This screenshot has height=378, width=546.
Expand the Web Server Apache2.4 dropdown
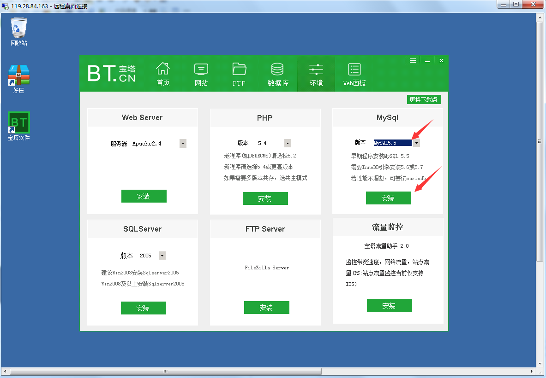coord(183,144)
